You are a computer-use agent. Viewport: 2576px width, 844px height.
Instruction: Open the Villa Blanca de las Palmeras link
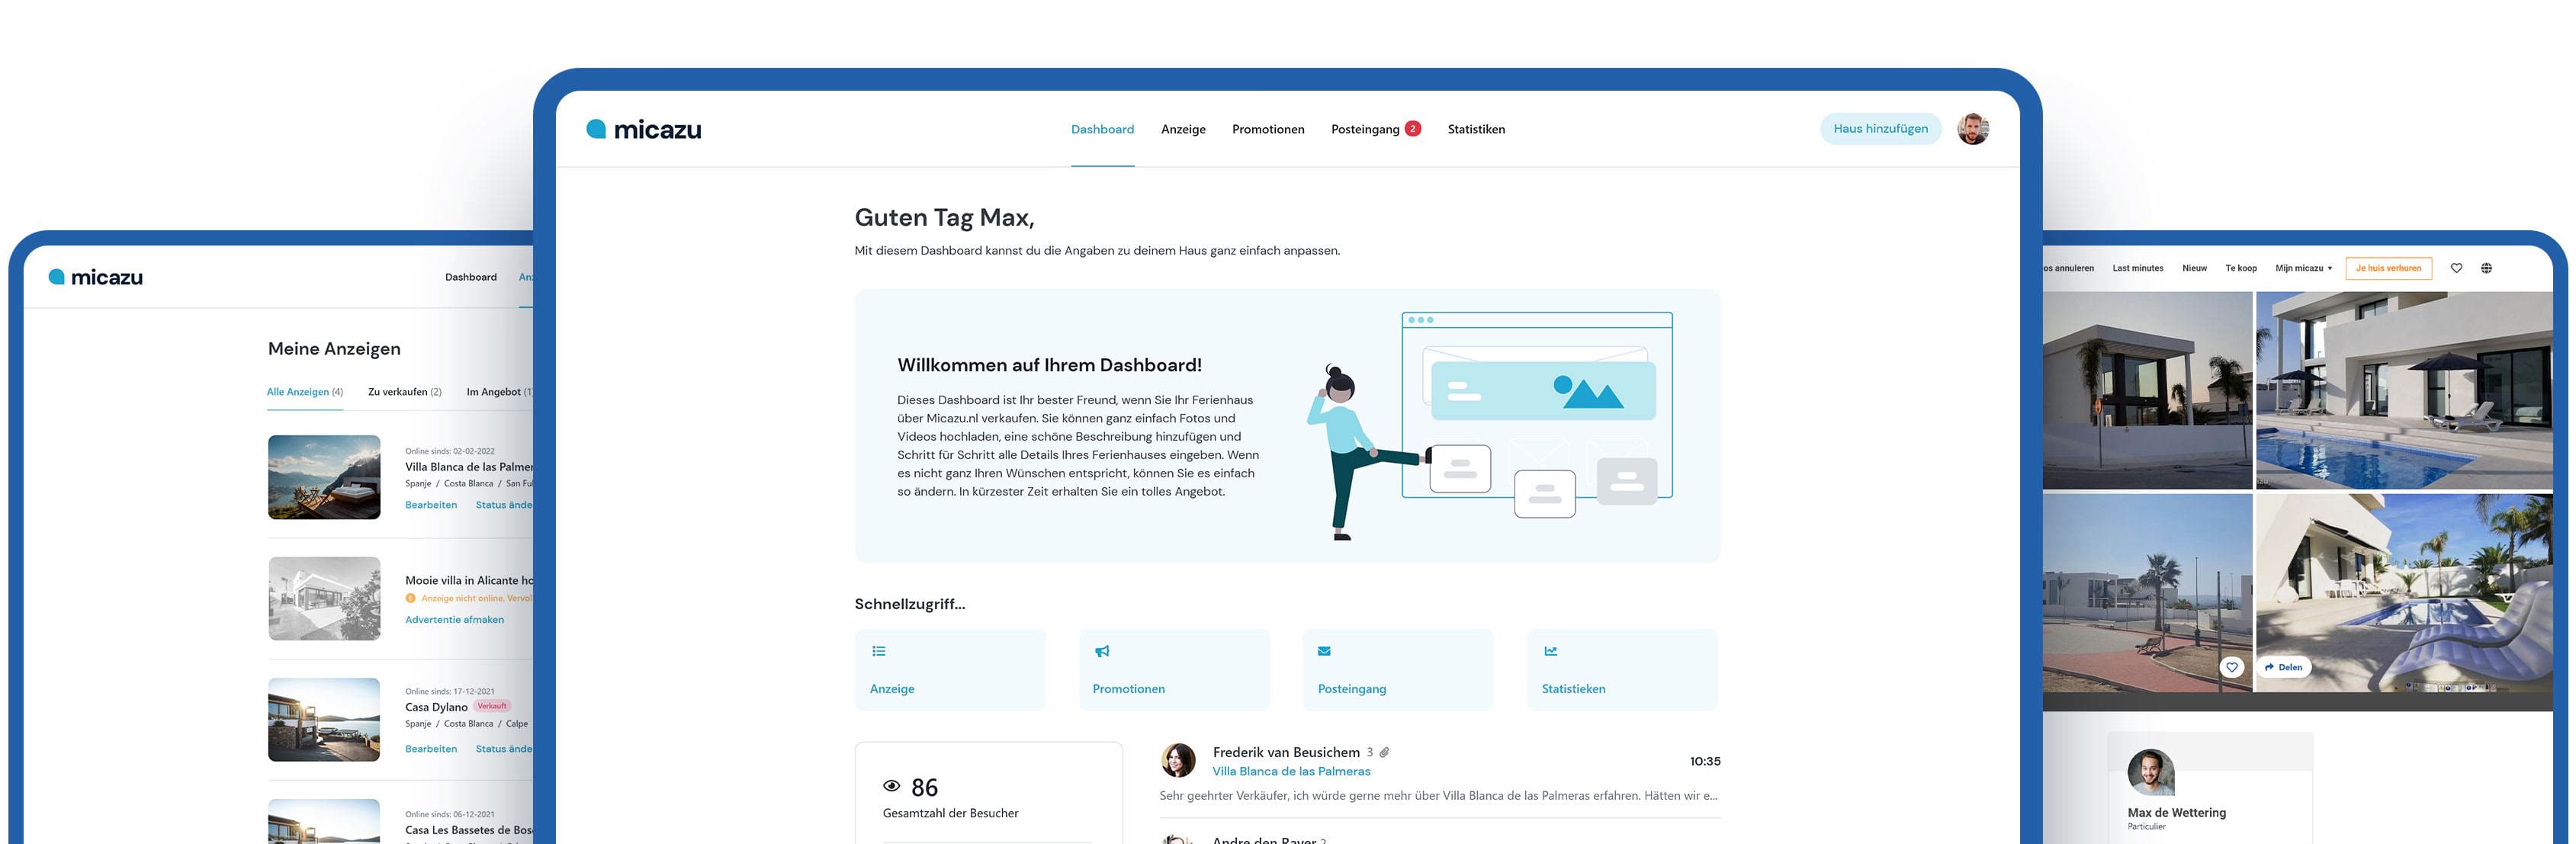coord(1290,771)
